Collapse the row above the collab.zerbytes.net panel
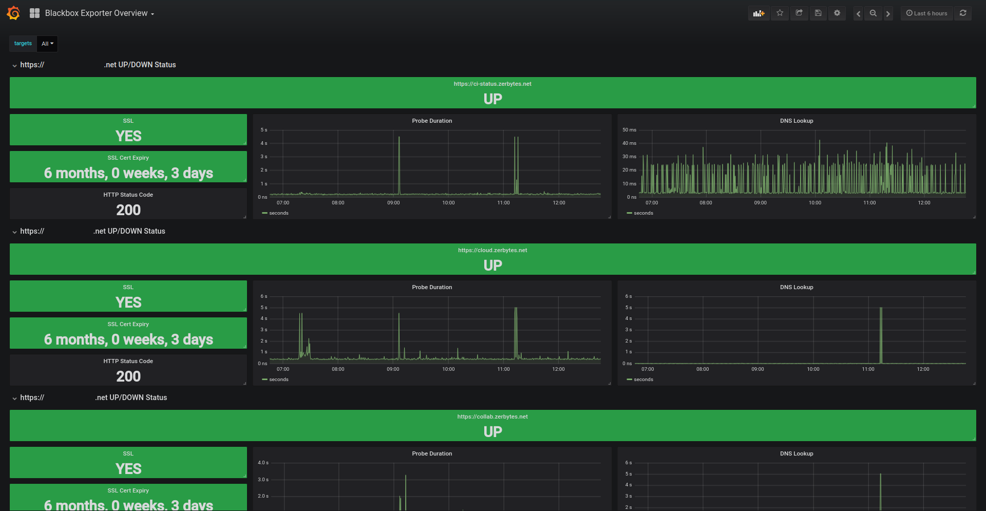This screenshot has width=986, height=511. point(15,398)
